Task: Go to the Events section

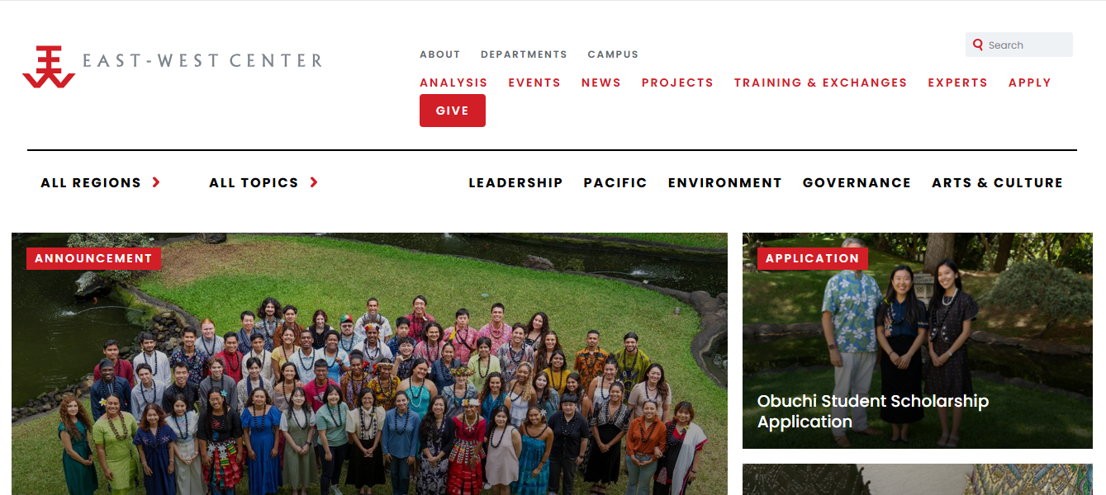Action: 534,82
